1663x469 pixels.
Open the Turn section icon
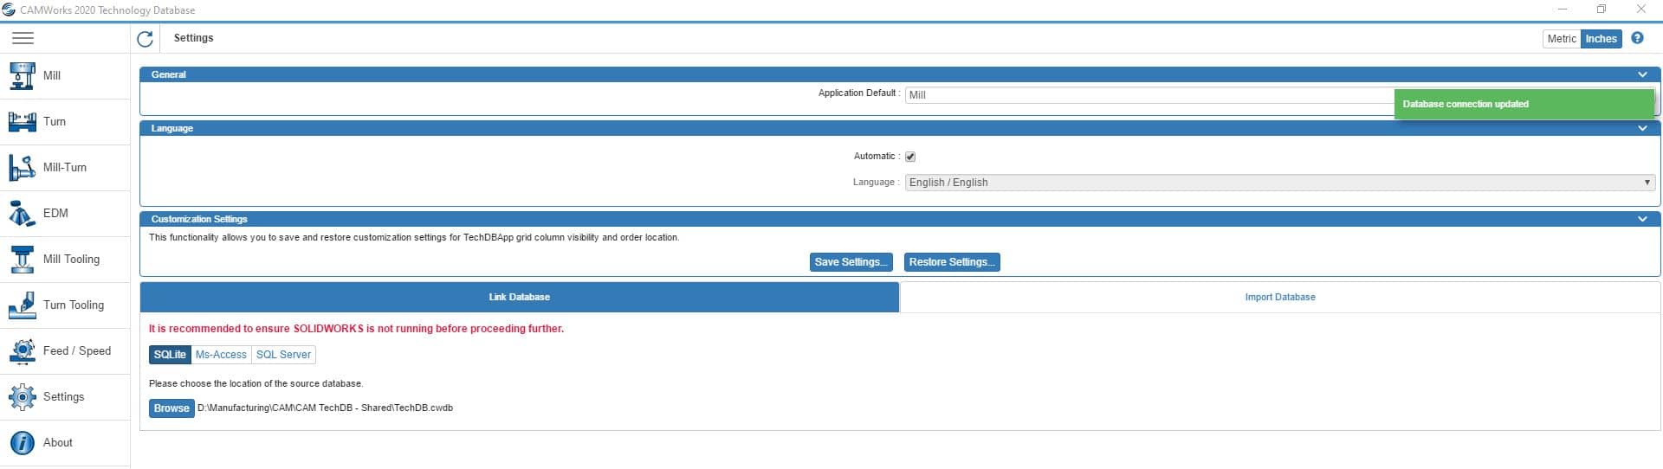tap(23, 122)
